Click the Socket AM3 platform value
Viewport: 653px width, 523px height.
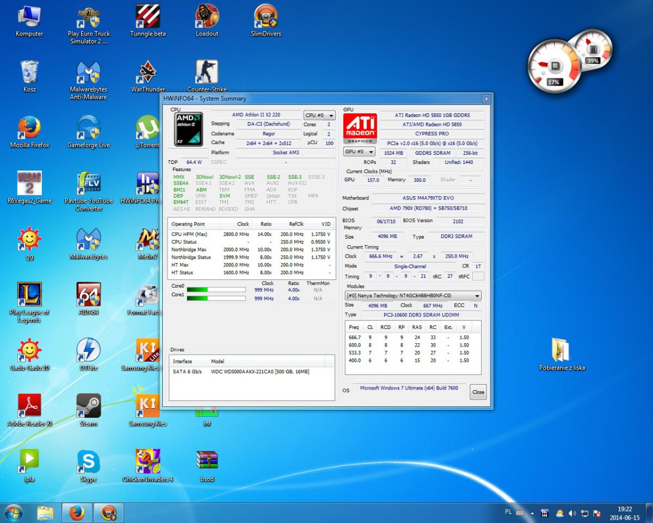tap(286, 153)
